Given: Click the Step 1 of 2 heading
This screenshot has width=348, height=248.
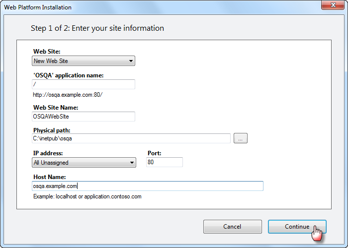Looking at the screenshot, I should 97,28.
